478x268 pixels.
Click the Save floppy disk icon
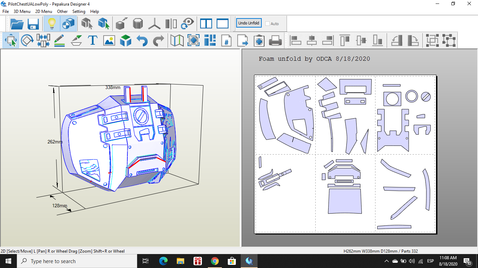click(33, 24)
